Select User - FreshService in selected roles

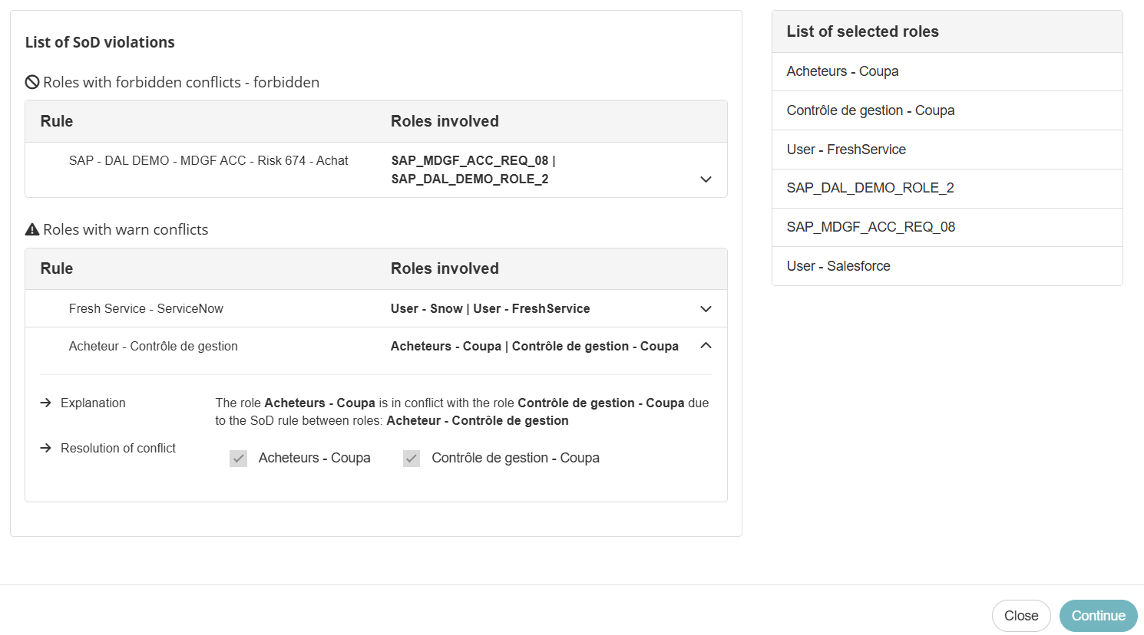(x=846, y=150)
